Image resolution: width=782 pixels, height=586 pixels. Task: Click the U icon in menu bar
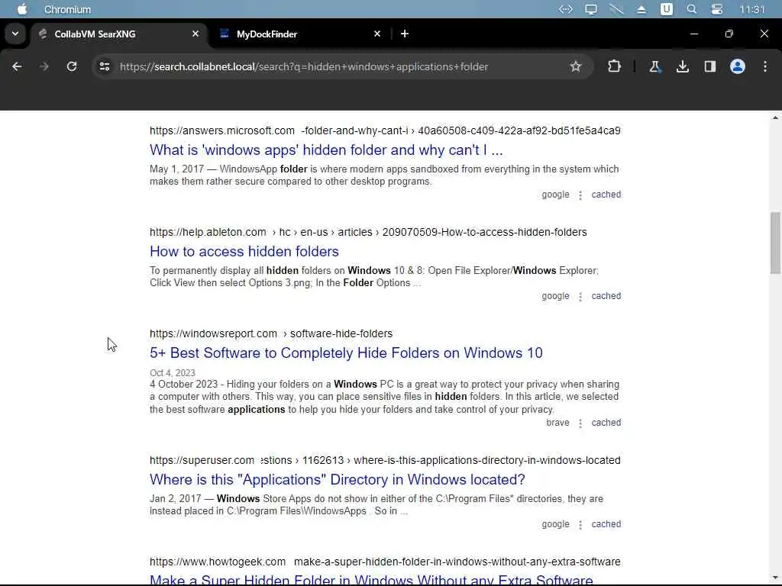coord(666,9)
